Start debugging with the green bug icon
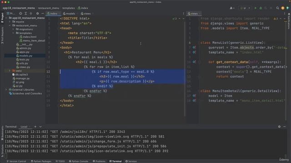Image resolution: width=291 pixels, height=163 pixels. (x=261, y=8)
